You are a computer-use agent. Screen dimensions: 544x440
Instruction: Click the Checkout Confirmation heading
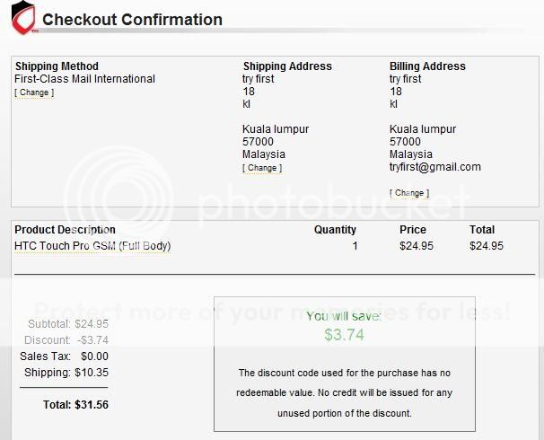click(132, 20)
